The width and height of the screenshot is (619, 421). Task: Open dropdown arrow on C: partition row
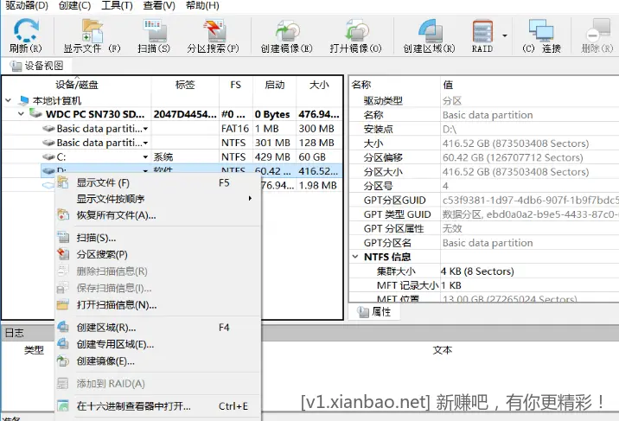tap(145, 157)
